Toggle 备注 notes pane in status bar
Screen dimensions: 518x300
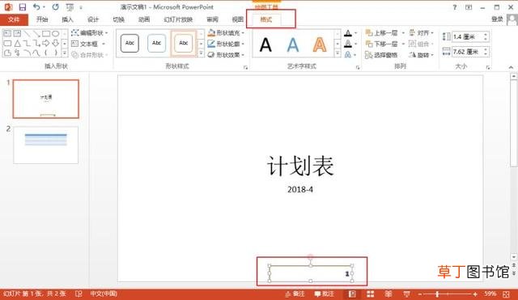[295, 294]
